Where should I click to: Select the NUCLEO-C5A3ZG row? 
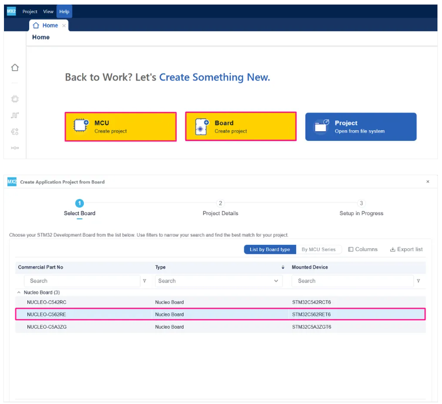click(221, 327)
